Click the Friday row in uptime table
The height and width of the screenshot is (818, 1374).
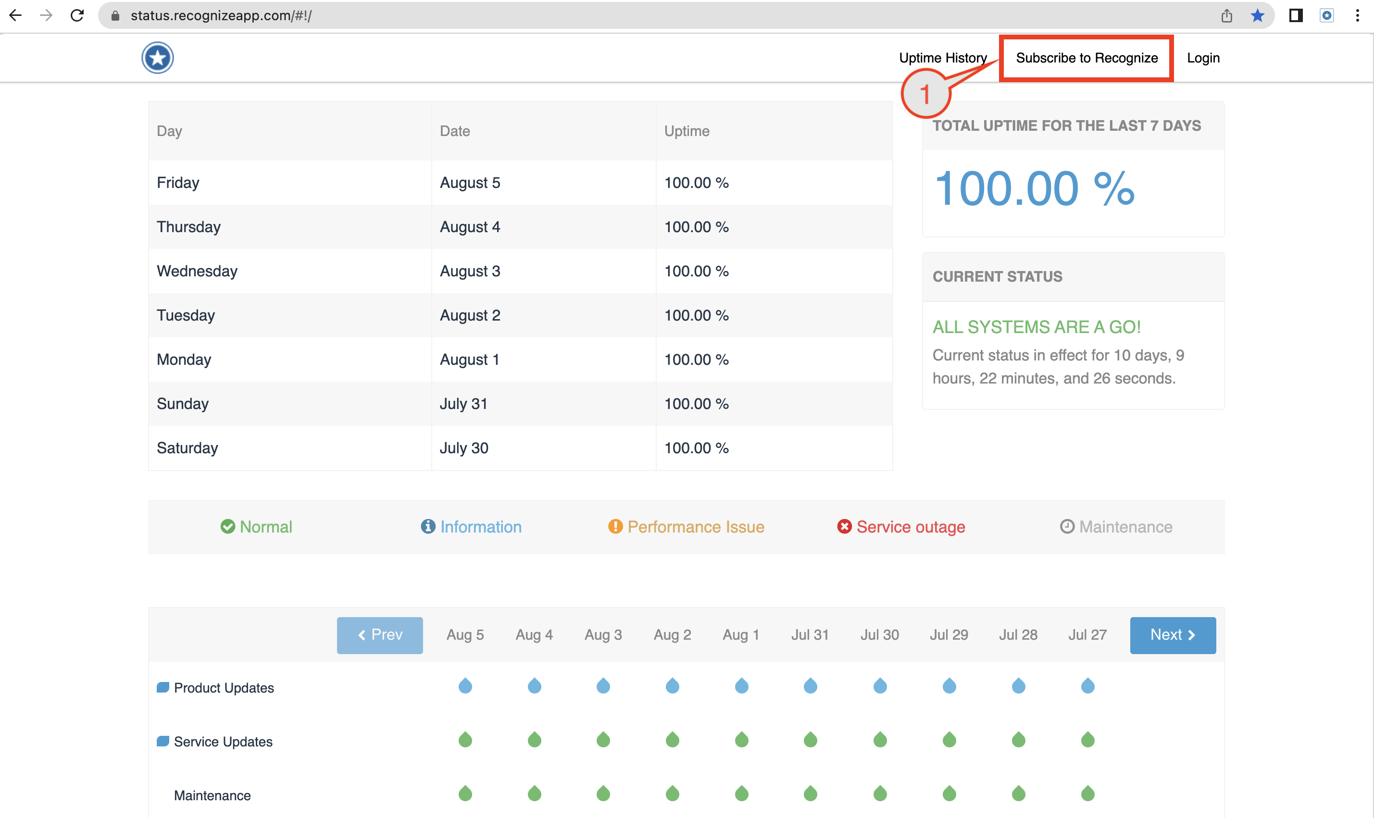pyautogui.click(x=521, y=183)
